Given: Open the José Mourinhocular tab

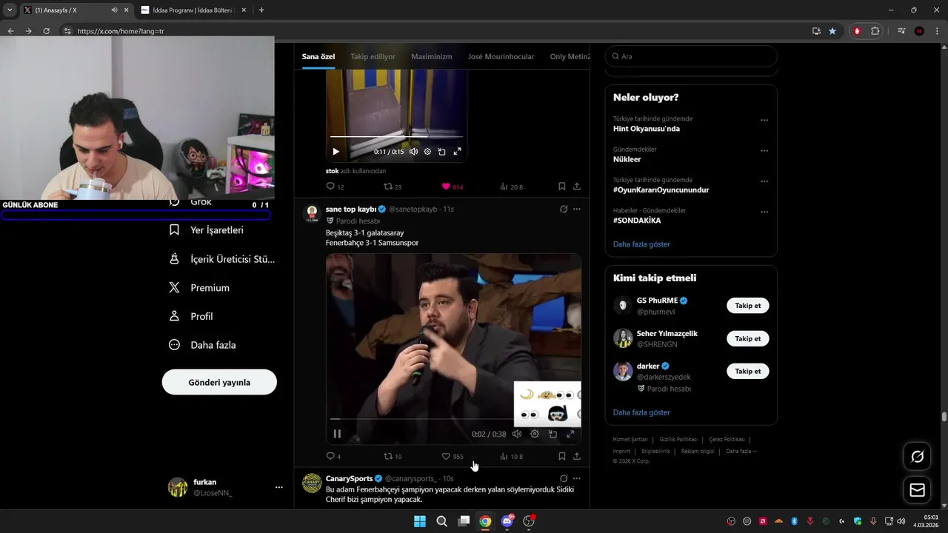Looking at the screenshot, I should tap(501, 56).
